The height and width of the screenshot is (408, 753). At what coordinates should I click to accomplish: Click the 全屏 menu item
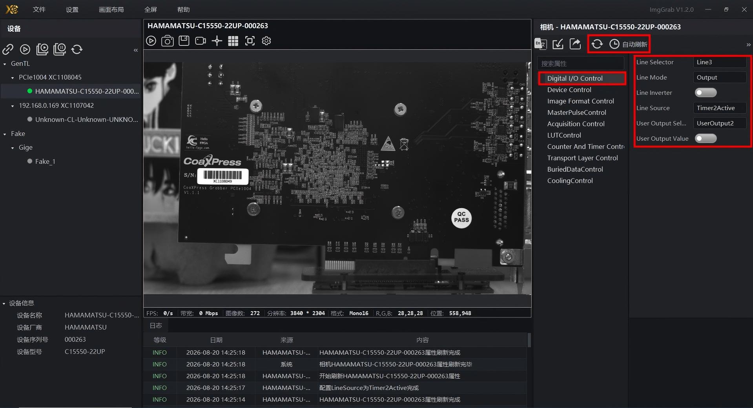click(151, 9)
